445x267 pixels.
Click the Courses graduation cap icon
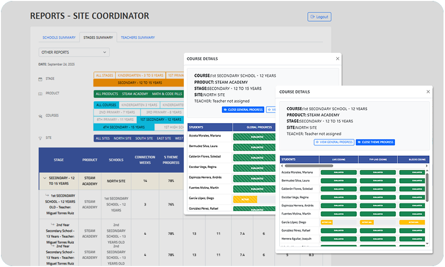click(40, 116)
